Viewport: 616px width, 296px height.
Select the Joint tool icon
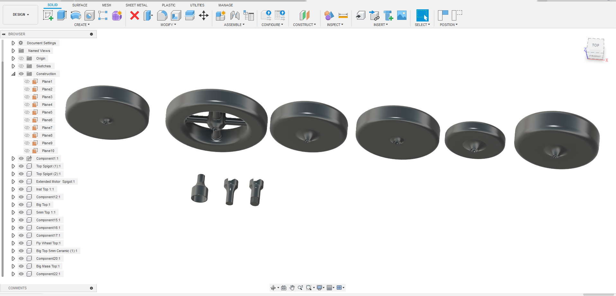[x=235, y=15]
